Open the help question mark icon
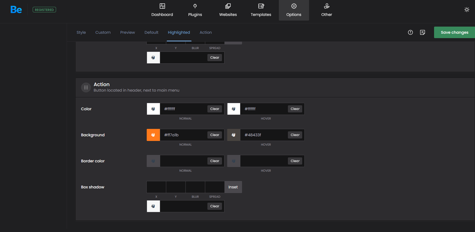Image resolution: width=475 pixels, height=232 pixels. [x=410, y=32]
